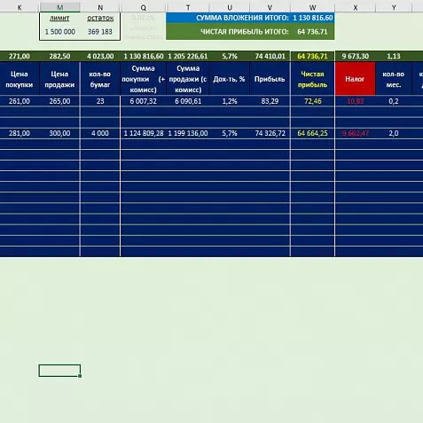Select column header W
The width and height of the screenshot is (423, 423).
pyautogui.click(x=312, y=7)
